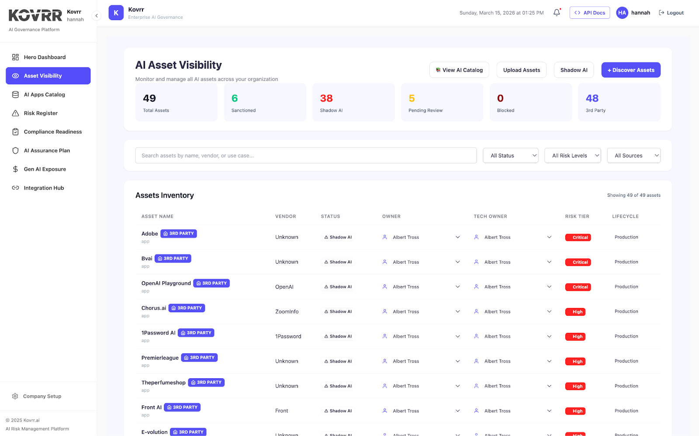Open the API Docs link
The height and width of the screenshot is (436, 699).
(589, 13)
